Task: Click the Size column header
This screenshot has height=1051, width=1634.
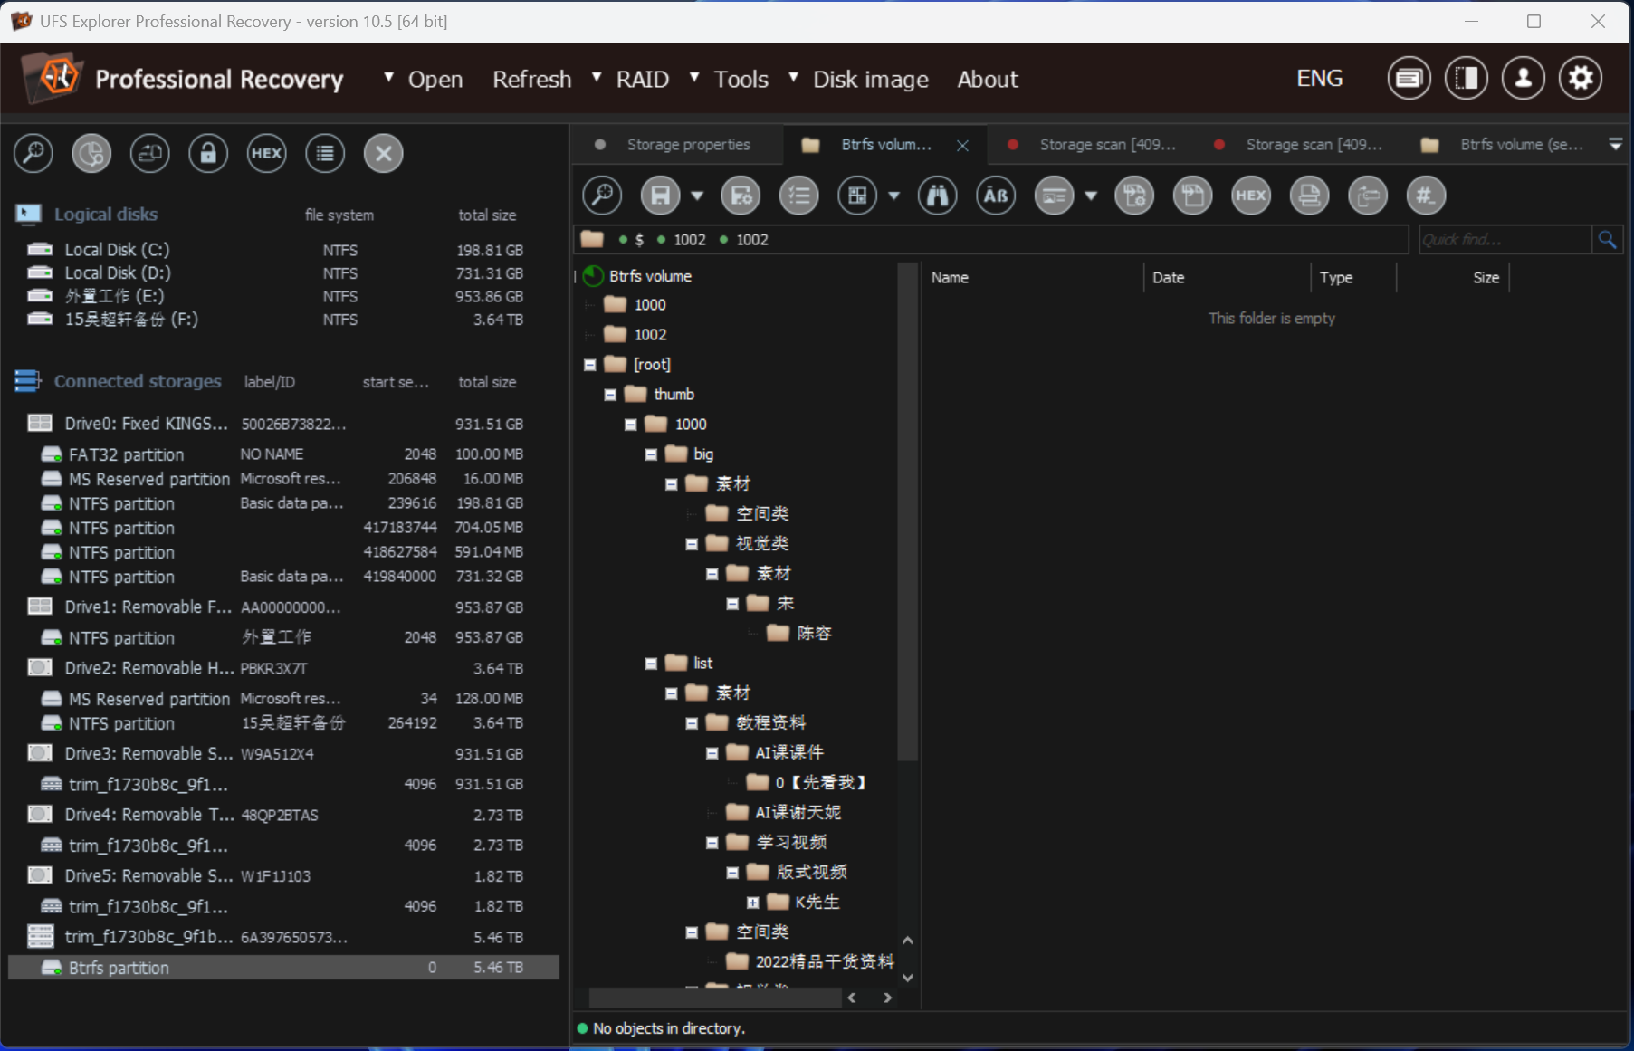Action: click(x=1486, y=278)
